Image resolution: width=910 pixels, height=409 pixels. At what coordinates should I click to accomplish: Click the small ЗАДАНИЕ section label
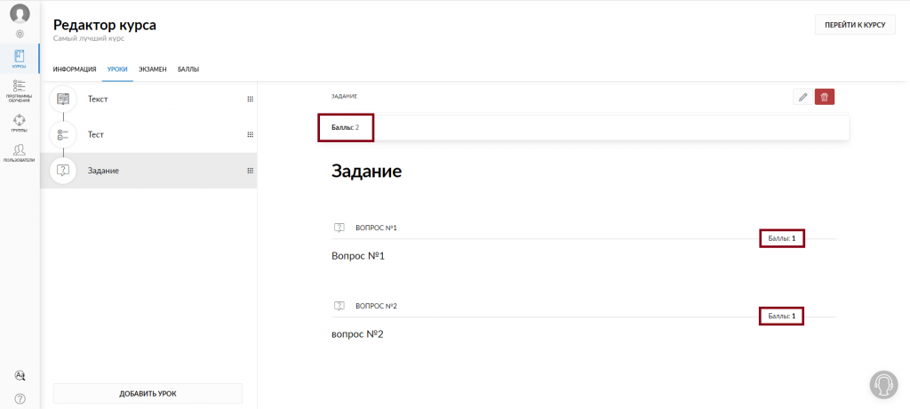[344, 96]
